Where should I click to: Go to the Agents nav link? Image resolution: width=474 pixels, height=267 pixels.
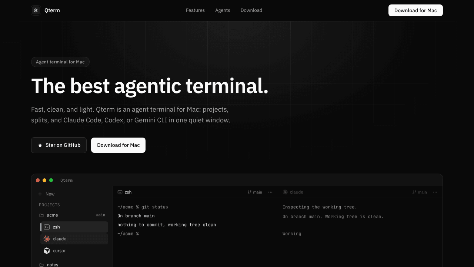pos(223,10)
